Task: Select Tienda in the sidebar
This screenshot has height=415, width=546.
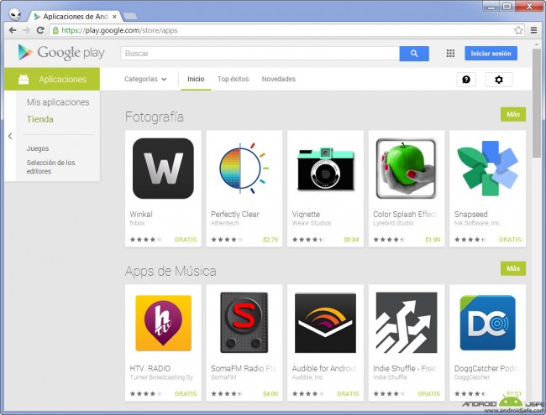Action: pos(40,119)
